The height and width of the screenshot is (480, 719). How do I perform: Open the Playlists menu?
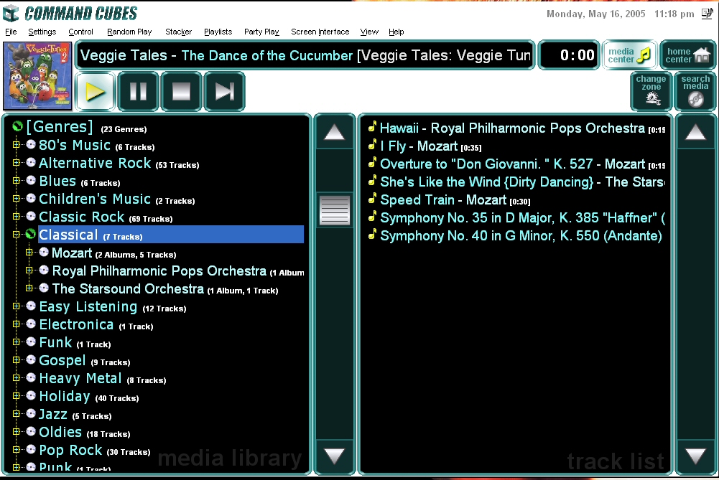(218, 32)
